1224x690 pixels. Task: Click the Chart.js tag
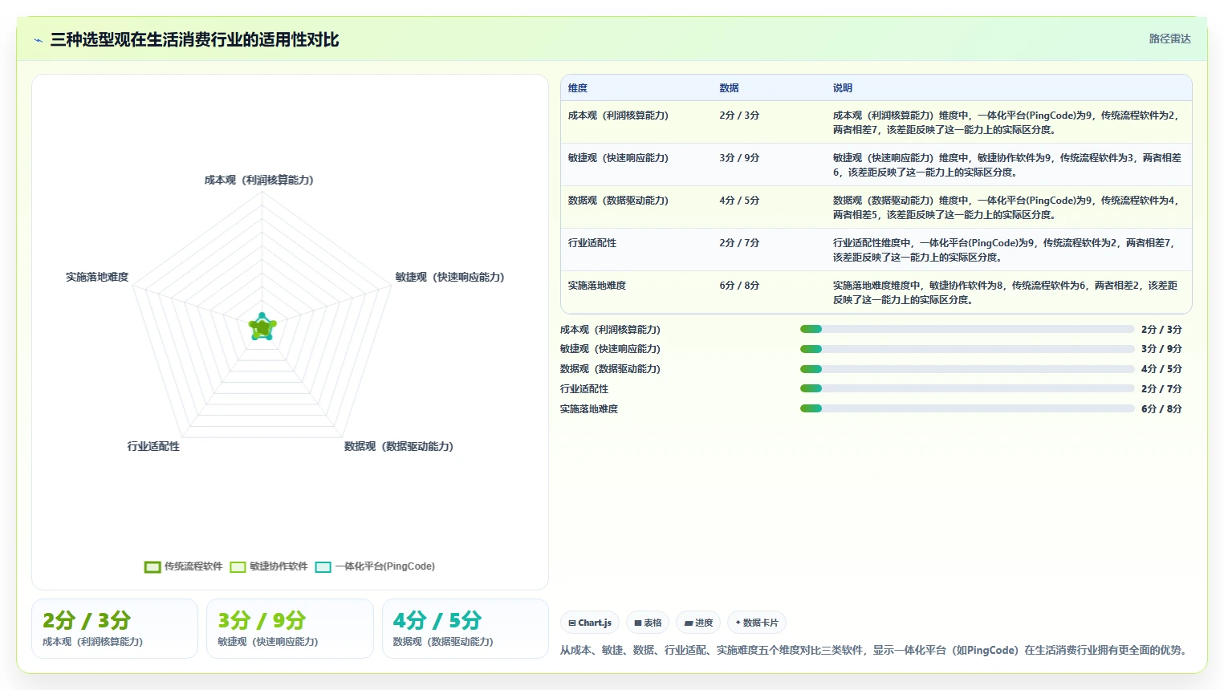pos(590,623)
